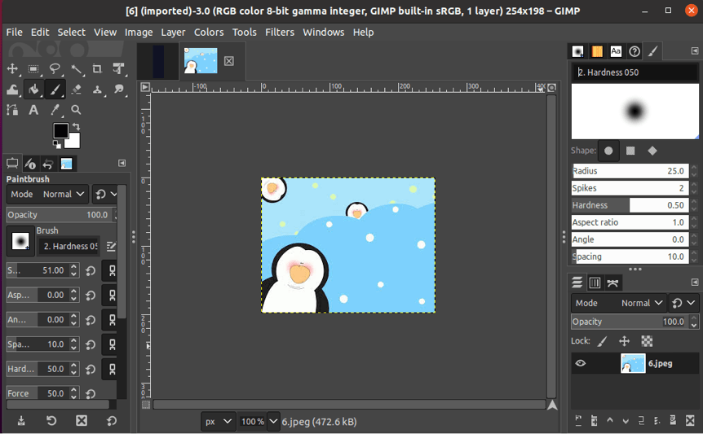Switch to the Device Status tab
The image size is (703, 434).
30,164
